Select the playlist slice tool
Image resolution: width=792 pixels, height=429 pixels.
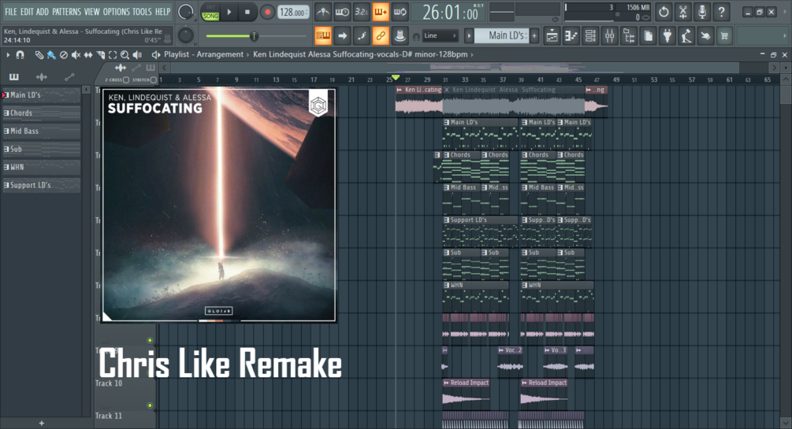pos(101,54)
